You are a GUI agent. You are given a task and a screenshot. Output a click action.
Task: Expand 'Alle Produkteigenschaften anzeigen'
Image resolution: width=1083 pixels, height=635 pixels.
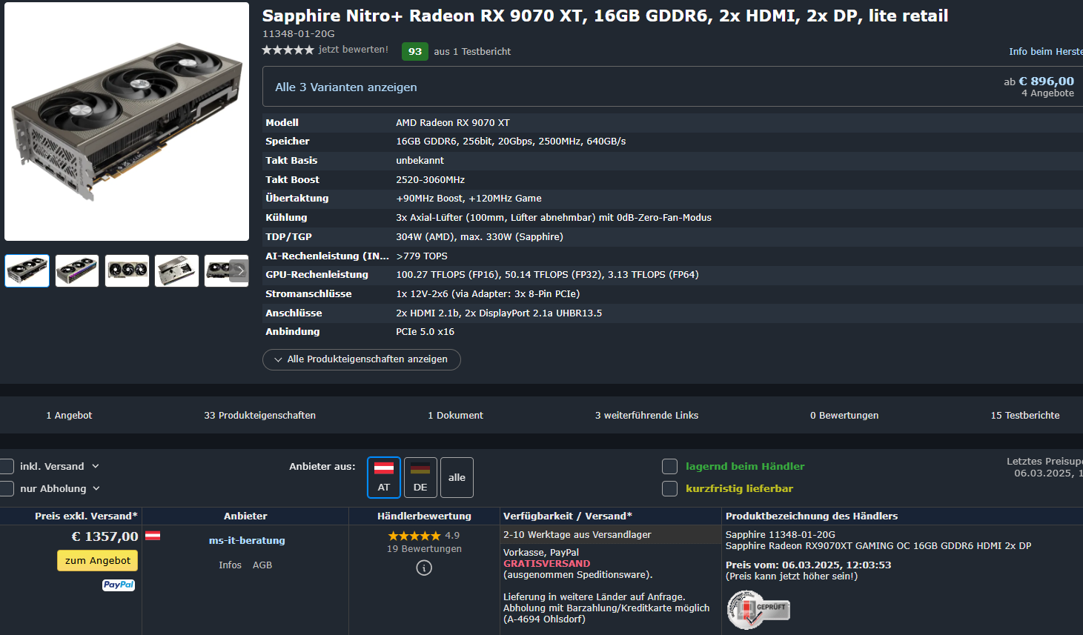[x=362, y=359]
